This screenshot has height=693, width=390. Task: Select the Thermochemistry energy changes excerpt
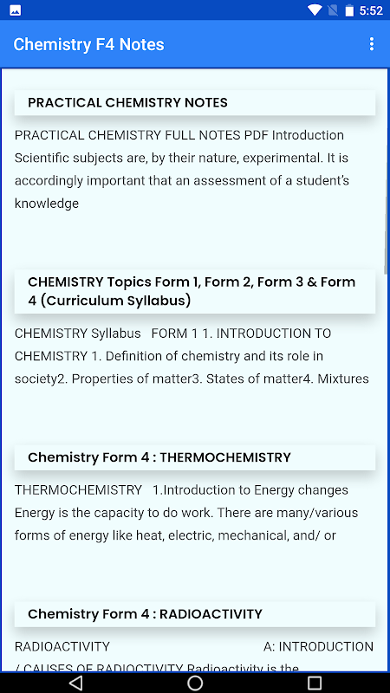pyautogui.click(x=186, y=513)
